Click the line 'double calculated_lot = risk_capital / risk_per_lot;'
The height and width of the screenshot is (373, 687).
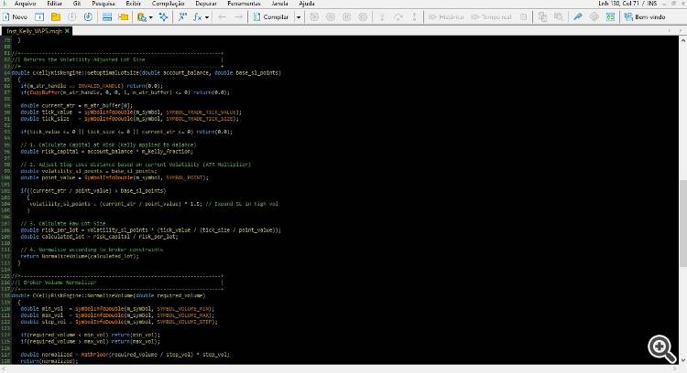pyautogui.click(x=99, y=237)
